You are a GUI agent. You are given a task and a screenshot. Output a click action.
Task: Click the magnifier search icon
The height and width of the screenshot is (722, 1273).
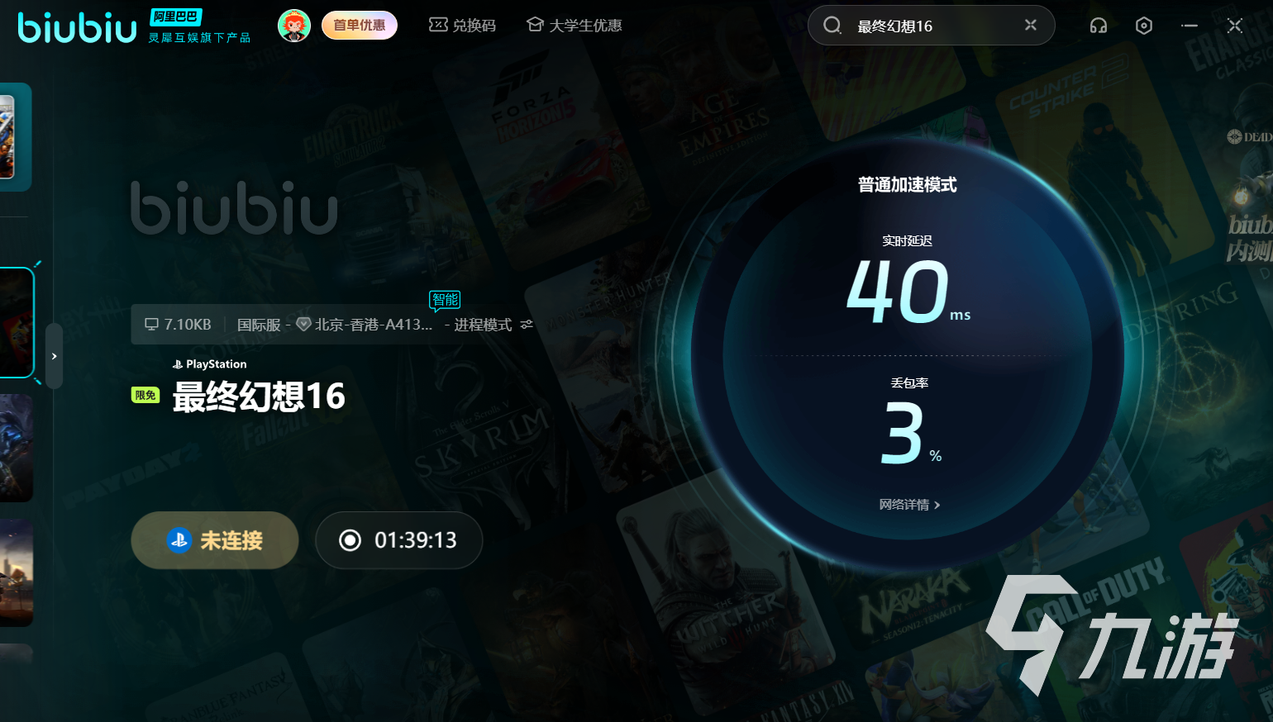coord(832,26)
